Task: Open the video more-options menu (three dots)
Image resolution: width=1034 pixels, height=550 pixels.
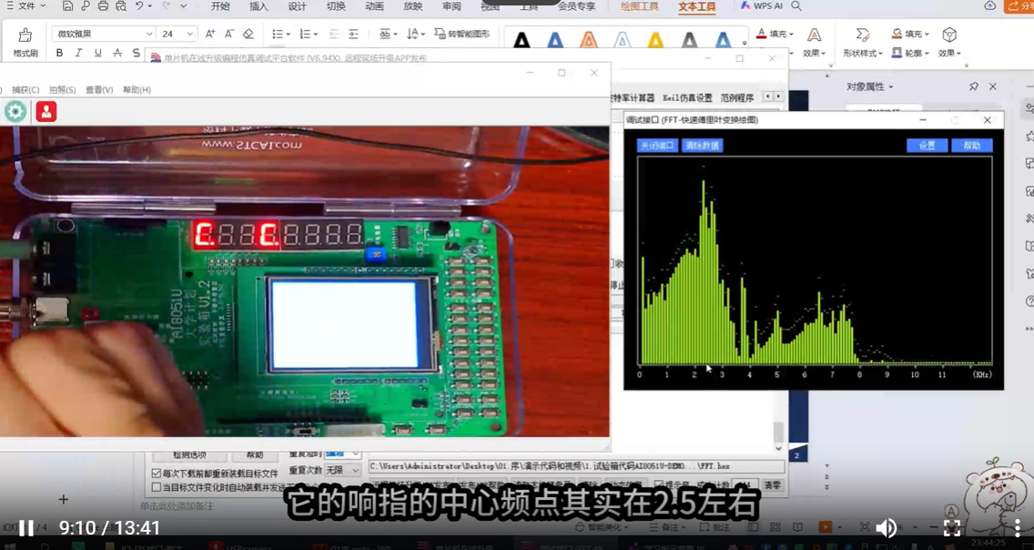Action: [x=1017, y=527]
